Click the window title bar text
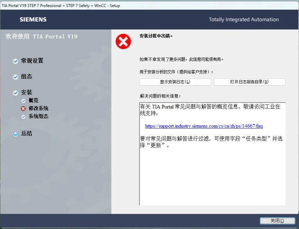 point(61,6)
